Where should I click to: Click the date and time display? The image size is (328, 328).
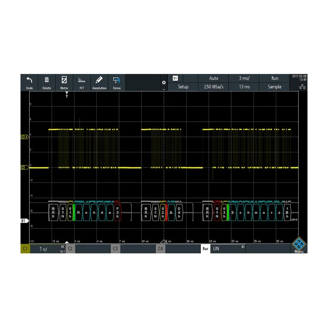[x=299, y=78]
